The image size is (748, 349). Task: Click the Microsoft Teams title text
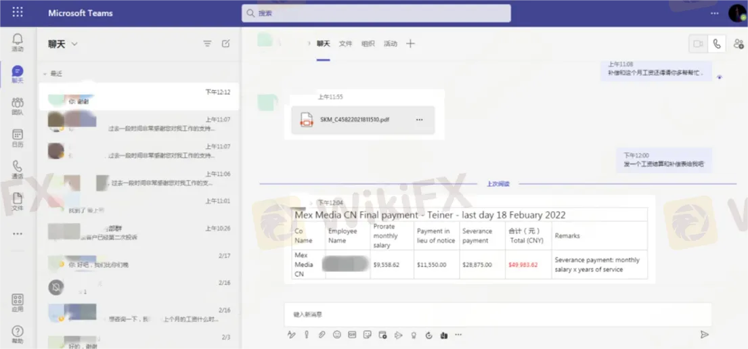[80, 13]
